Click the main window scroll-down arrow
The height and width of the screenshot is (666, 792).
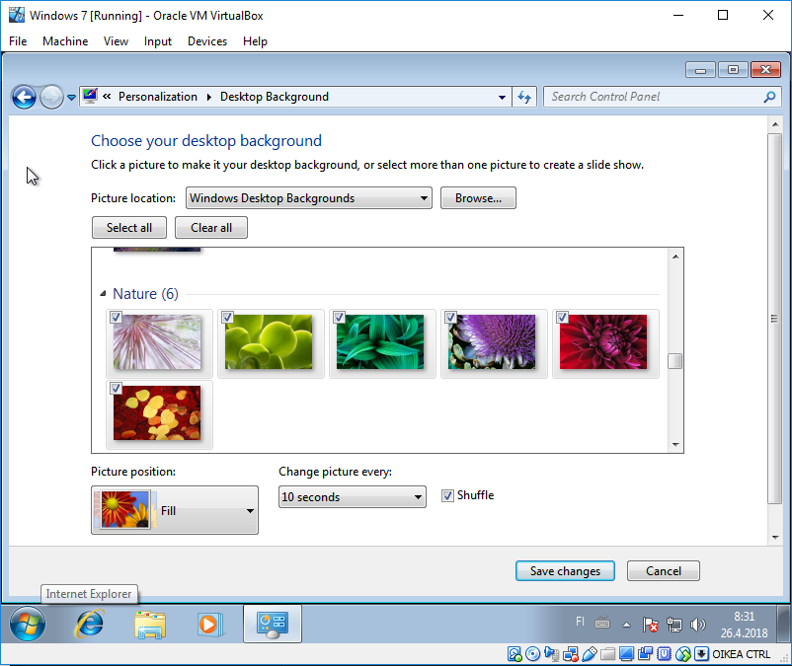775,538
